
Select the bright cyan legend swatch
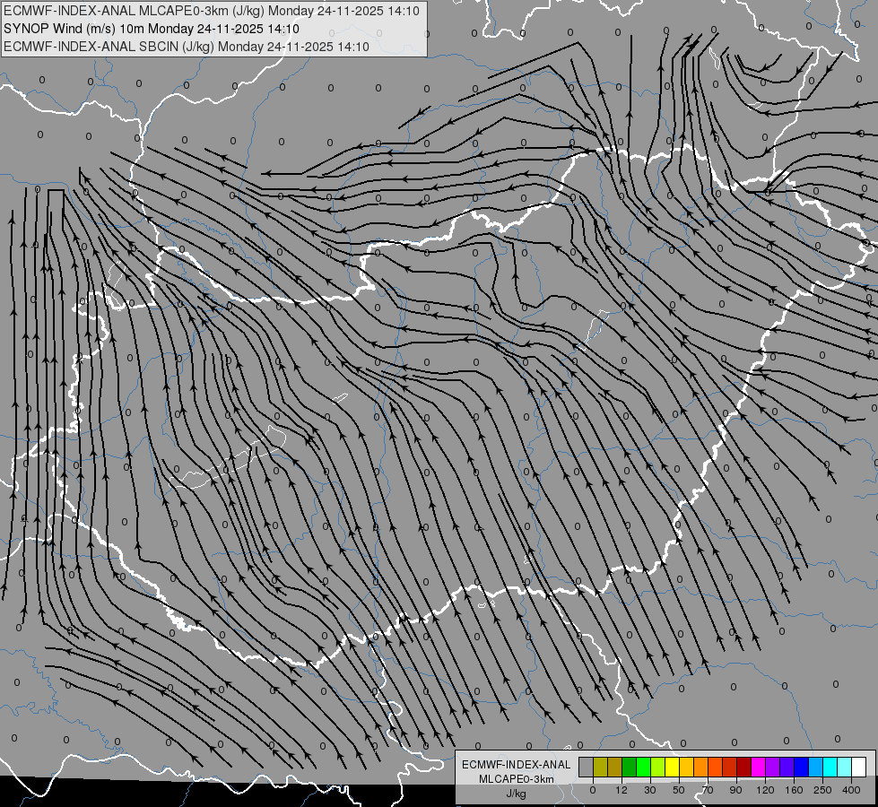[830, 767]
